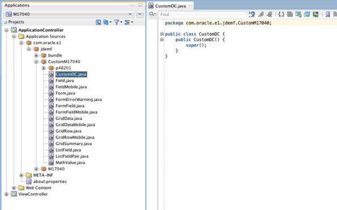The height and width of the screenshot is (210, 337).
Task: Switch to the CustomDC.java editor tab
Action: click(170, 6)
